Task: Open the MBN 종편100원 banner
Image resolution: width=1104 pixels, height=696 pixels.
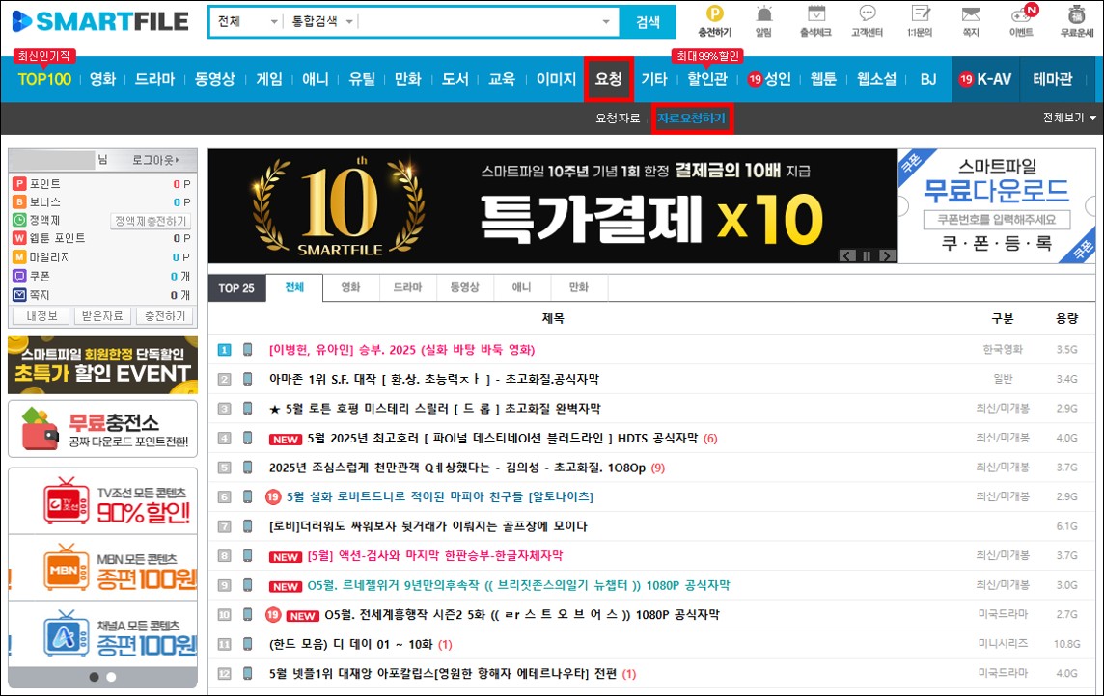Action: 103,568
